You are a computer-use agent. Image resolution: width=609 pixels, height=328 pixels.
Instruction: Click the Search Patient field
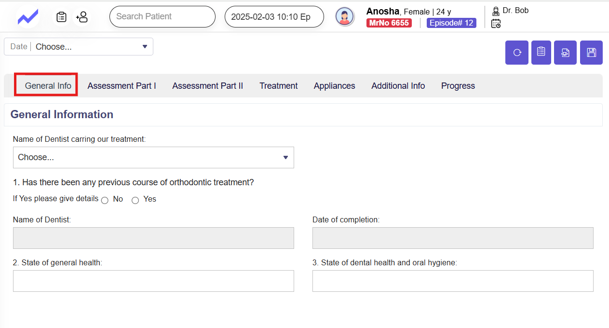[x=162, y=17]
